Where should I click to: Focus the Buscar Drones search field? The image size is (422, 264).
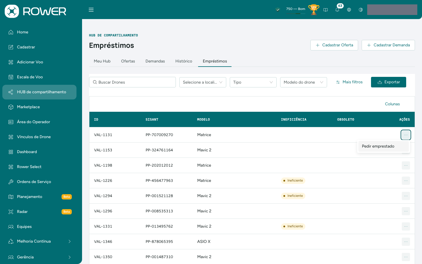(x=132, y=82)
